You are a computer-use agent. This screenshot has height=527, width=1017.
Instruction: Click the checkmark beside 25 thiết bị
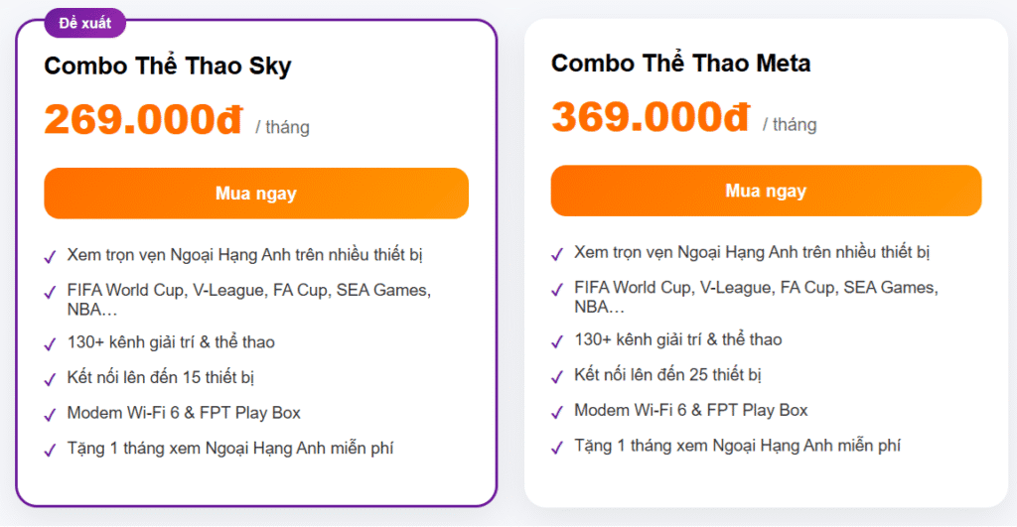point(557,377)
